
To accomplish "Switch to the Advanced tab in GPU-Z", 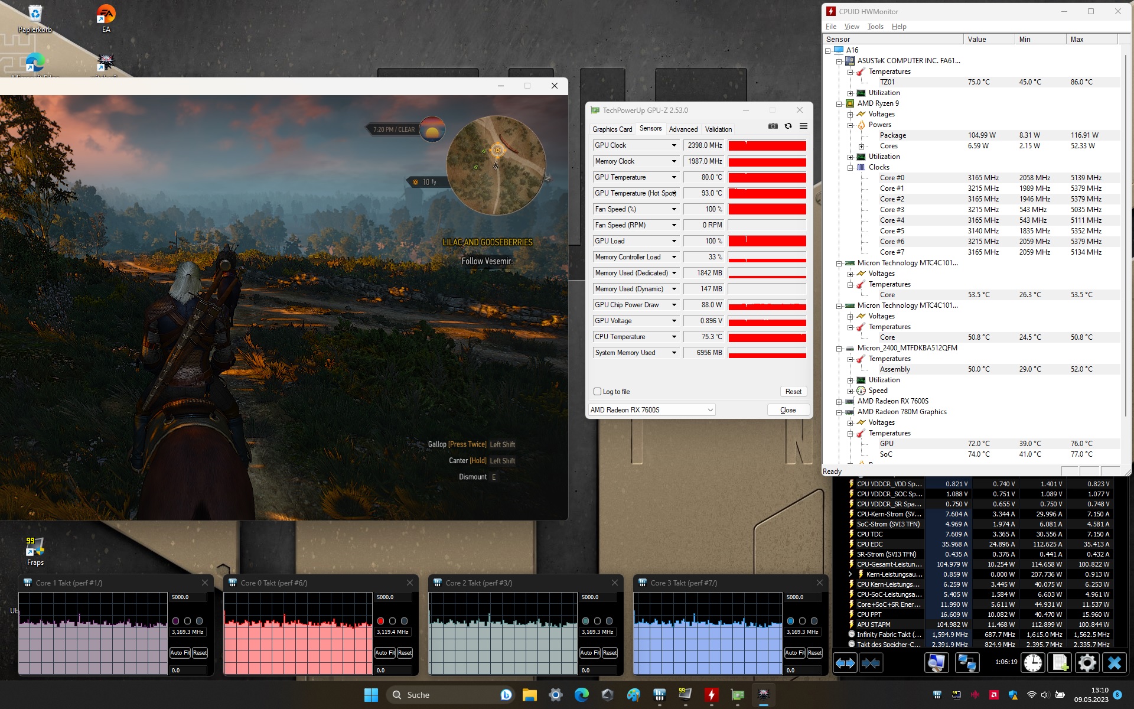I will click(x=683, y=129).
